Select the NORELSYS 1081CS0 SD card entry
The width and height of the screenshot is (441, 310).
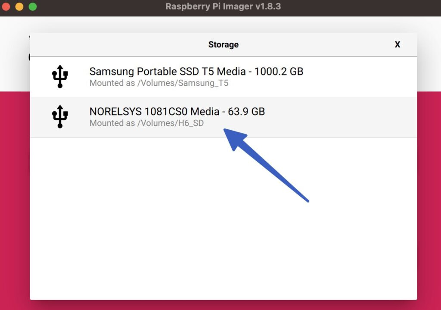[x=177, y=111]
